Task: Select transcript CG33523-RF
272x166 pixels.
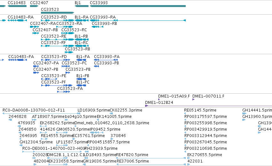Action: tap(53, 43)
